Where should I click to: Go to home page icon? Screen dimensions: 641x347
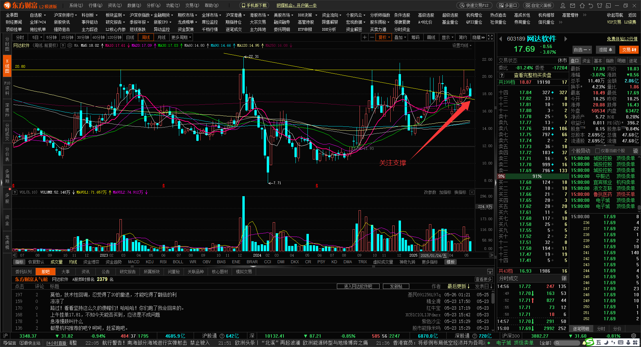pos(582,6)
